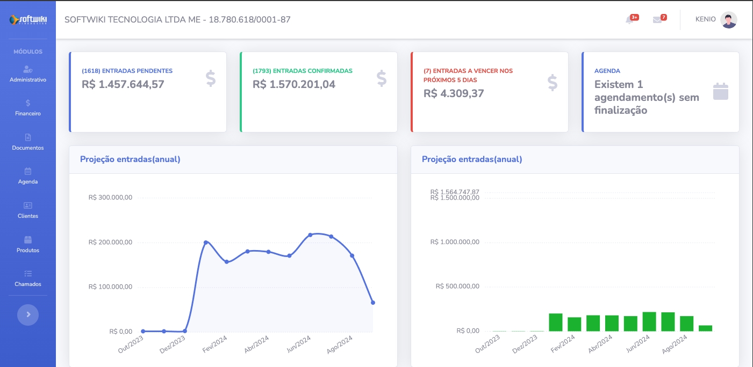Click the Entradas a Vencer warning card

[490, 92]
